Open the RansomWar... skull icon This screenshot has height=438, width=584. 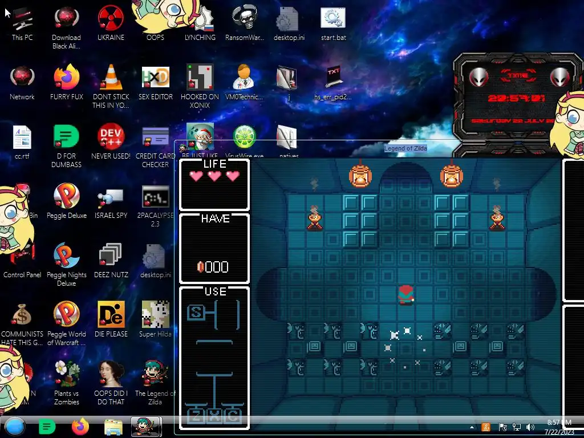coord(244,23)
